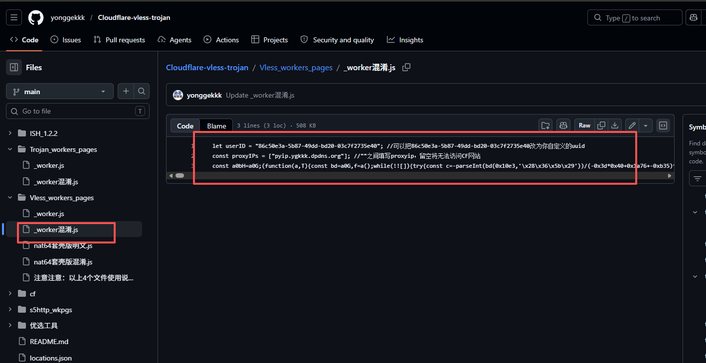The height and width of the screenshot is (363, 706).
Task: Expand the 优选工具 folder
Action: tap(10, 326)
